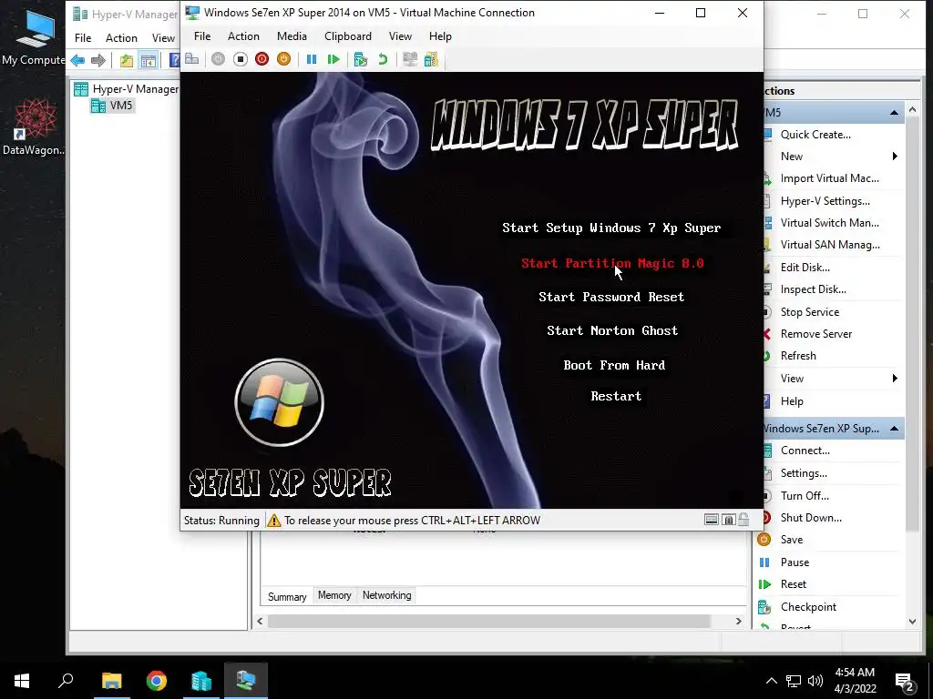Image resolution: width=933 pixels, height=699 pixels.
Task: Click the Pause icon in Actions pane
Action: (764, 562)
